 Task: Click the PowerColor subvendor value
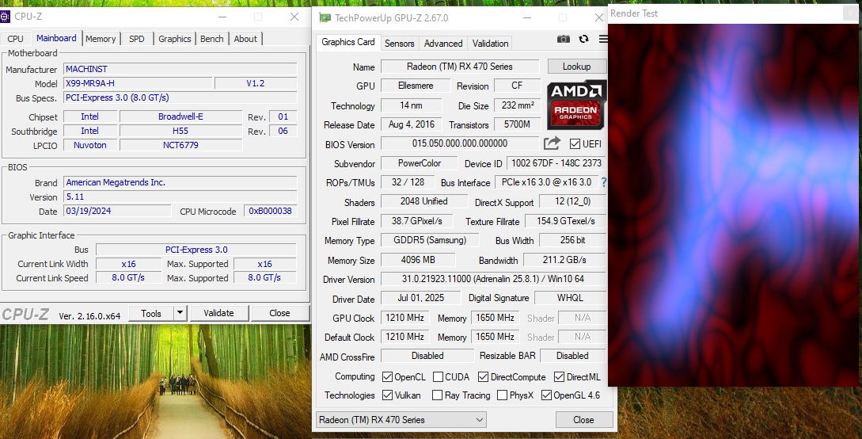tap(420, 163)
